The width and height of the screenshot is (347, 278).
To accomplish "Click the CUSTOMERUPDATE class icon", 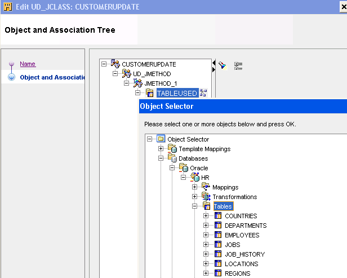I will (x=115, y=64).
